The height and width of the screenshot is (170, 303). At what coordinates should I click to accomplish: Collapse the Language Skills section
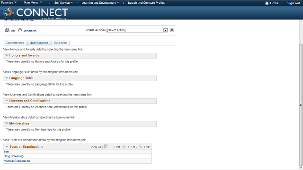pyautogui.click(x=7, y=78)
